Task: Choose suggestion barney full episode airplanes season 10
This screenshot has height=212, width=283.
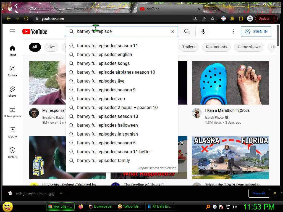Action: click(x=122, y=72)
